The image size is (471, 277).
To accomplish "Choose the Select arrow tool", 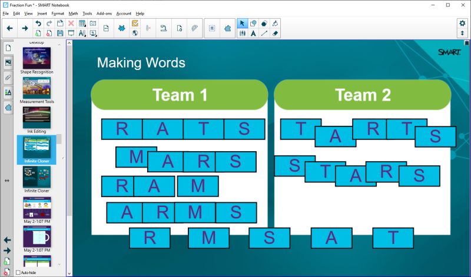I will pyautogui.click(x=242, y=24).
